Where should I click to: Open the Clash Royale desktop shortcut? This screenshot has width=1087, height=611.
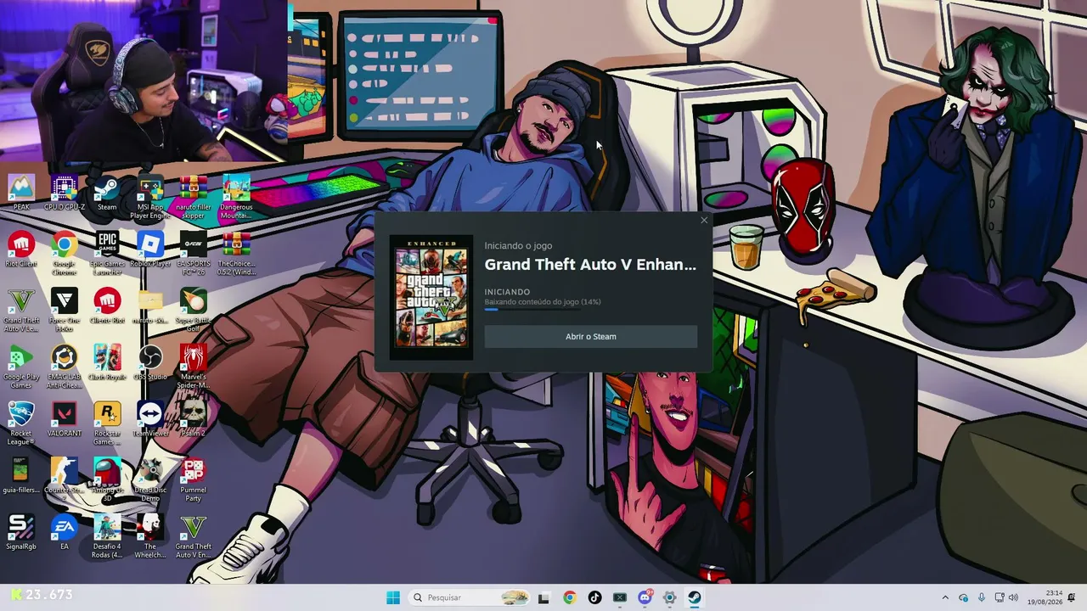[107, 363]
